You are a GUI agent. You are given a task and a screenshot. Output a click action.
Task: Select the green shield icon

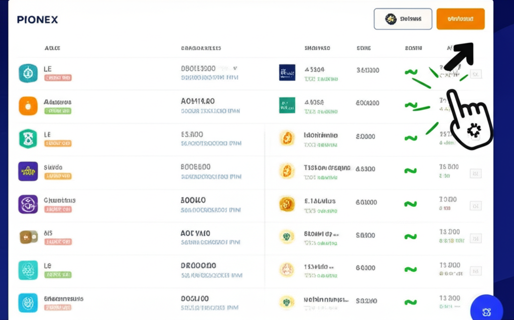pos(28,138)
